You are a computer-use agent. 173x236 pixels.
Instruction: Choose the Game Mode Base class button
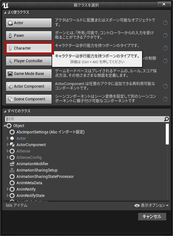pyautogui.click(x=29, y=74)
